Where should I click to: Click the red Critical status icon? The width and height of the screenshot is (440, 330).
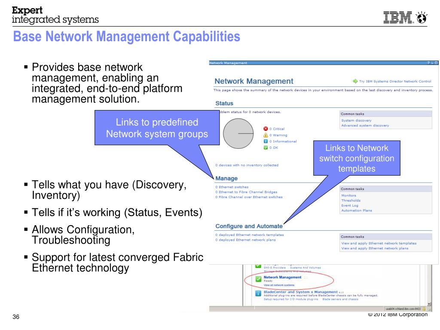tap(266, 129)
